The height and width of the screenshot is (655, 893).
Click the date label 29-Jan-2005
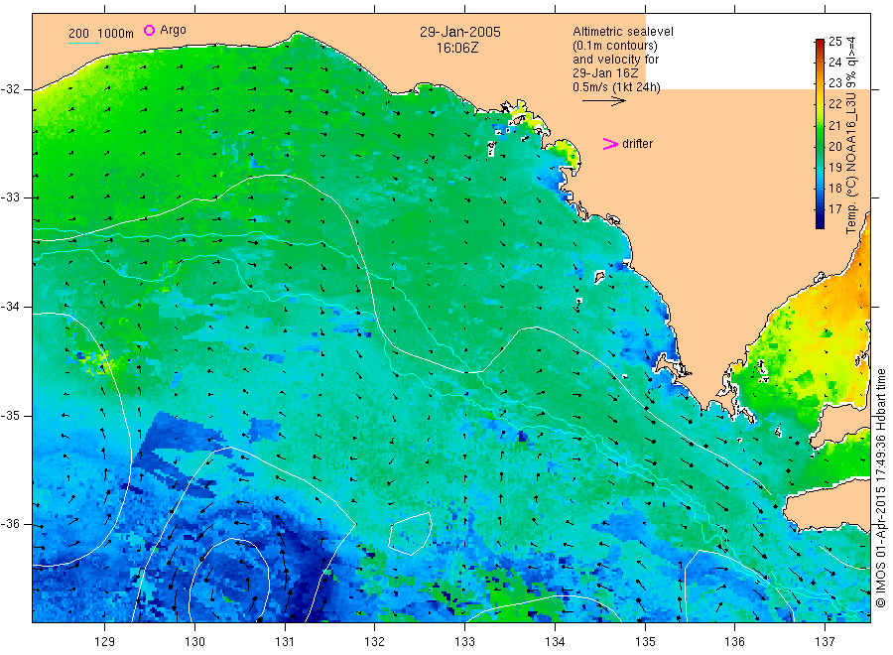[x=460, y=32]
